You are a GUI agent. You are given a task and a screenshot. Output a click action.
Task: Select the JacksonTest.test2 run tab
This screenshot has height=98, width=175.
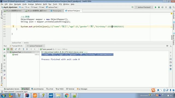36,46
